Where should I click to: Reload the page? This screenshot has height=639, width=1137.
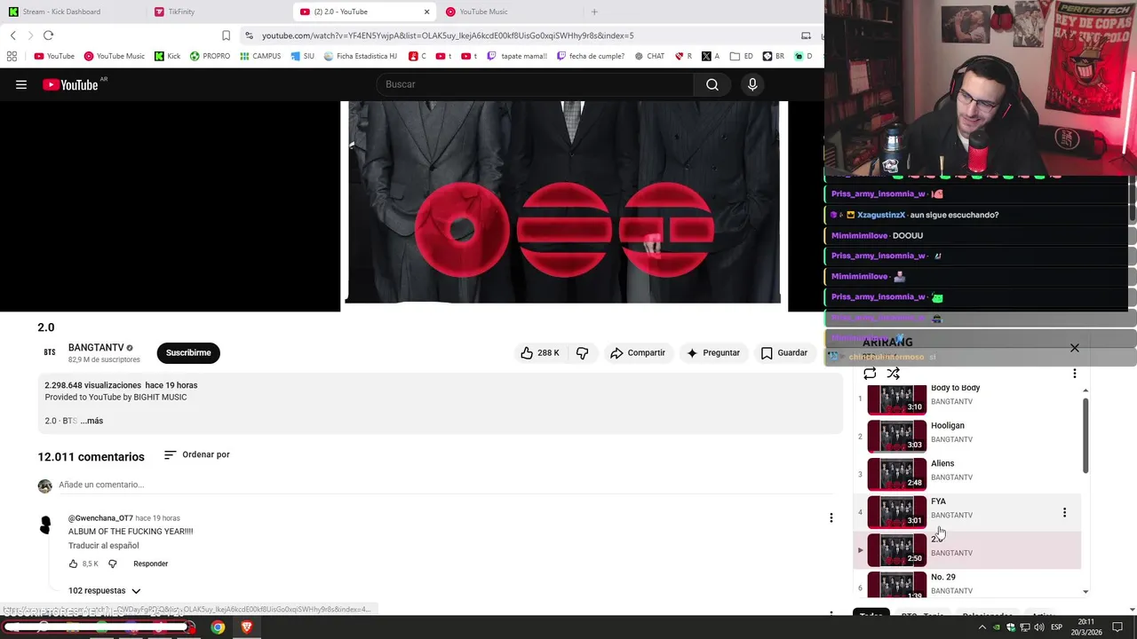click(48, 35)
